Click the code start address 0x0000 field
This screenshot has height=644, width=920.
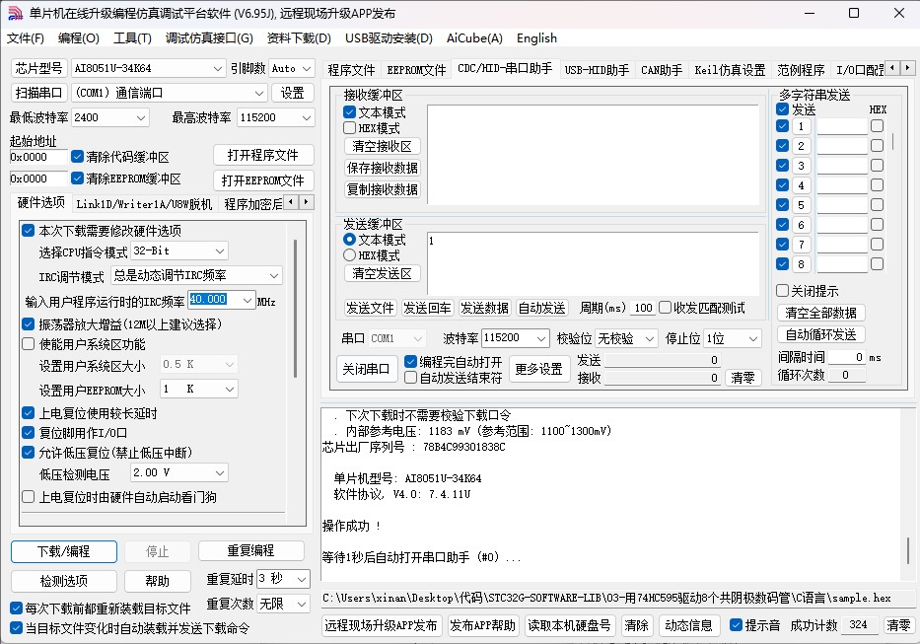pyautogui.click(x=38, y=158)
